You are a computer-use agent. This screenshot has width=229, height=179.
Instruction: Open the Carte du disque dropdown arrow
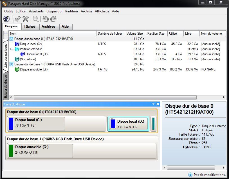coord(153,104)
